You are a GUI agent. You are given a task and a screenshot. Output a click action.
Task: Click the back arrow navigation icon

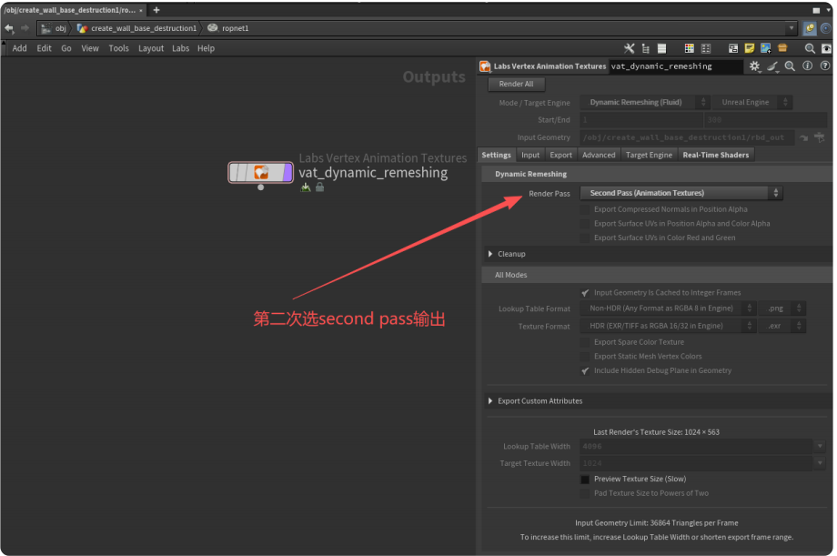point(9,28)
